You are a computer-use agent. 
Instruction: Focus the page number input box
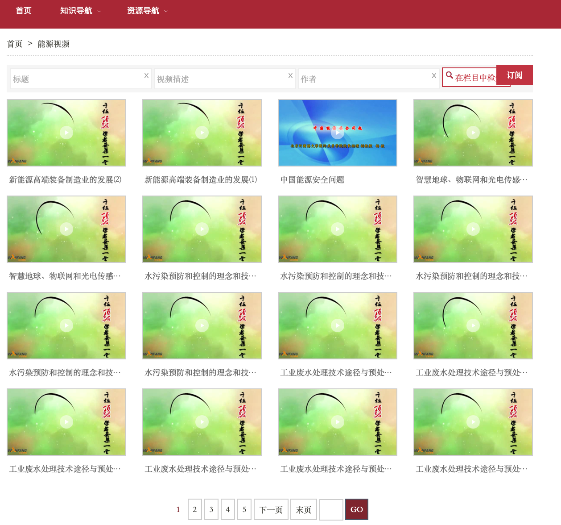coord(331,509)
